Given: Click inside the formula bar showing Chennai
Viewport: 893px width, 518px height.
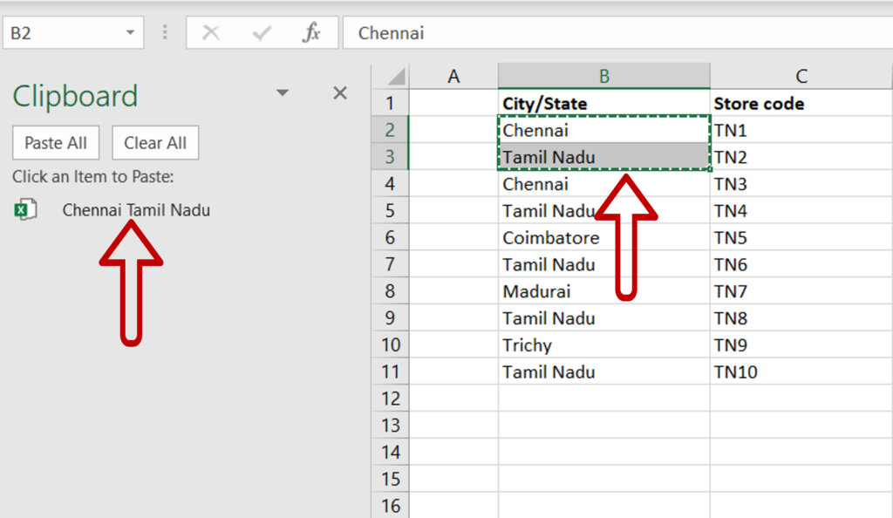Looking at the screenshot, I should click(610, 33).
